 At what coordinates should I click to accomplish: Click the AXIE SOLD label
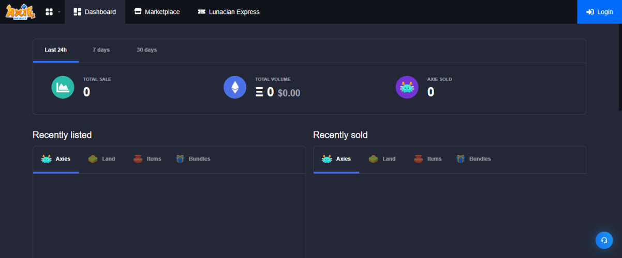(x=439, y=79)
